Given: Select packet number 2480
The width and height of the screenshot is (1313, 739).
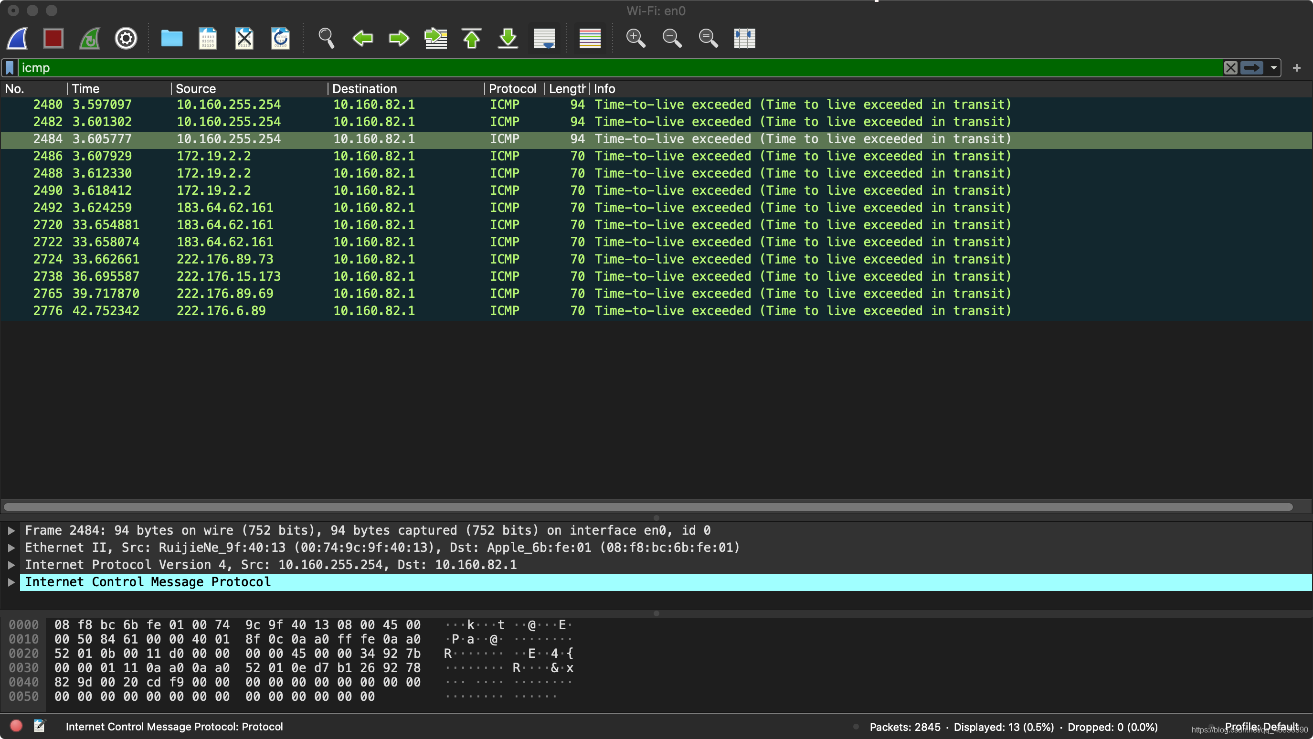Looking at the screenshot, I should [656, 105].
